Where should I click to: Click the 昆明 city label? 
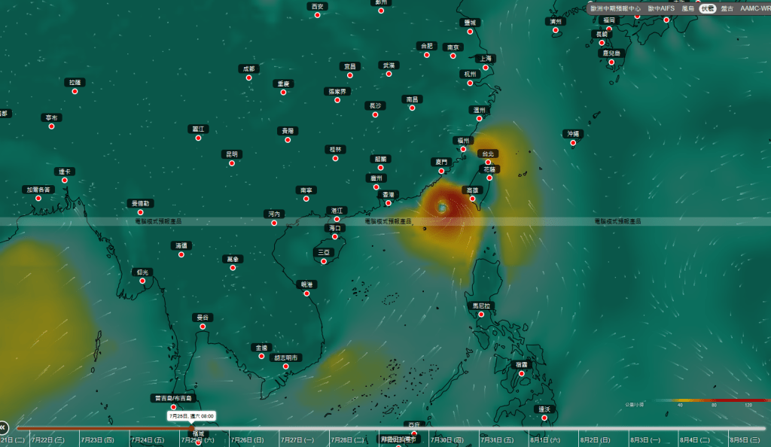click(x=232, y=154)
